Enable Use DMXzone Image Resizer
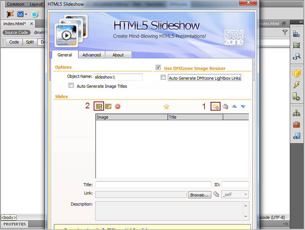 coord(158,68)
